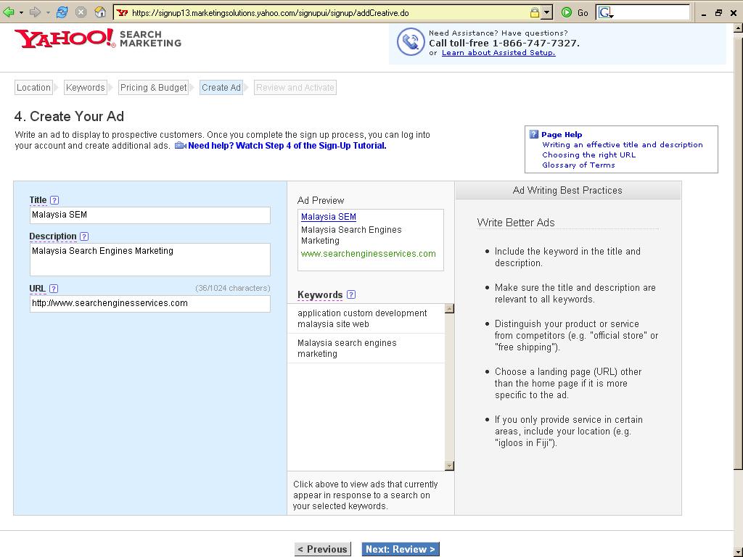The image size is (743, 557).
Task: Select the Create Ad step tab
Action: click(x=221, y=88)
